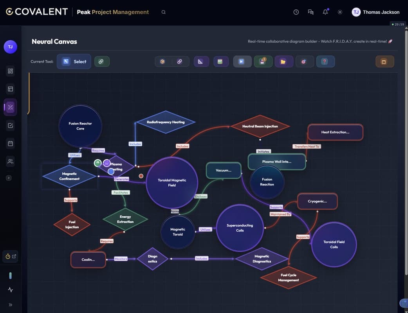Viewport: 408px width, 313px height.
Task: Click the play presentation icon in toolbar
Action: click(x=242, y=61)
